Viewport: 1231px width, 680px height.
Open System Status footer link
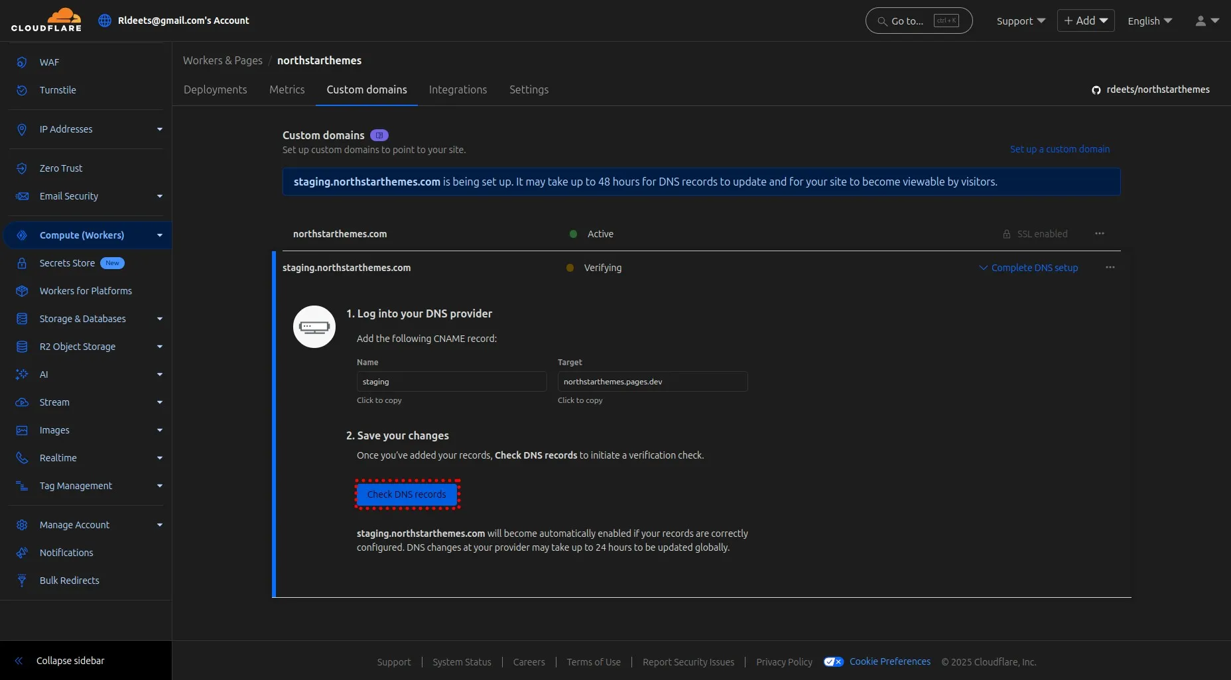click(x=462, y=662)
